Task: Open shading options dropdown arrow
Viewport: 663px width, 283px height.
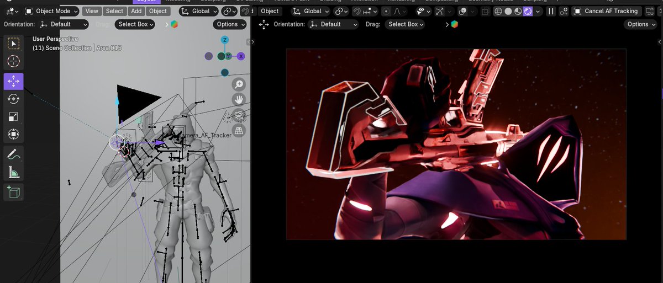Action: (x=538, y=11)
